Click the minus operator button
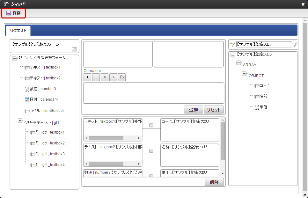Screen dimensions: 308x198 click(x=96, y=77)
